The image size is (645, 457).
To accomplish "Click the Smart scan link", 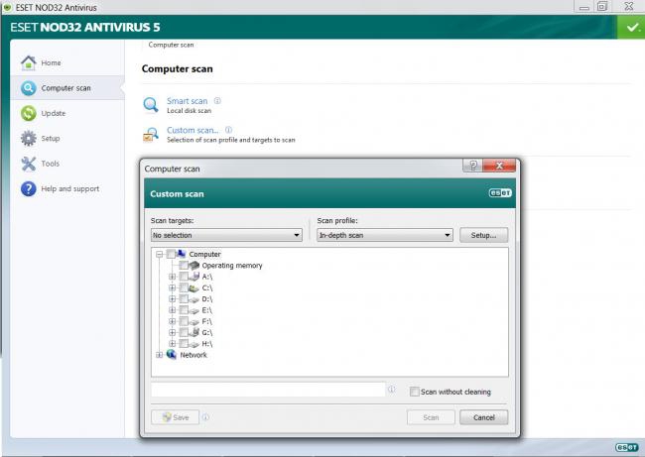I will (188, 101).
